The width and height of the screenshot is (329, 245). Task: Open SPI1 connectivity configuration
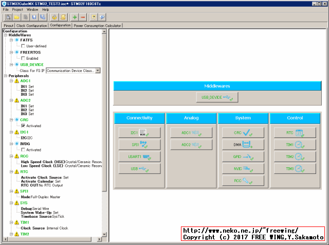(139, 145)
